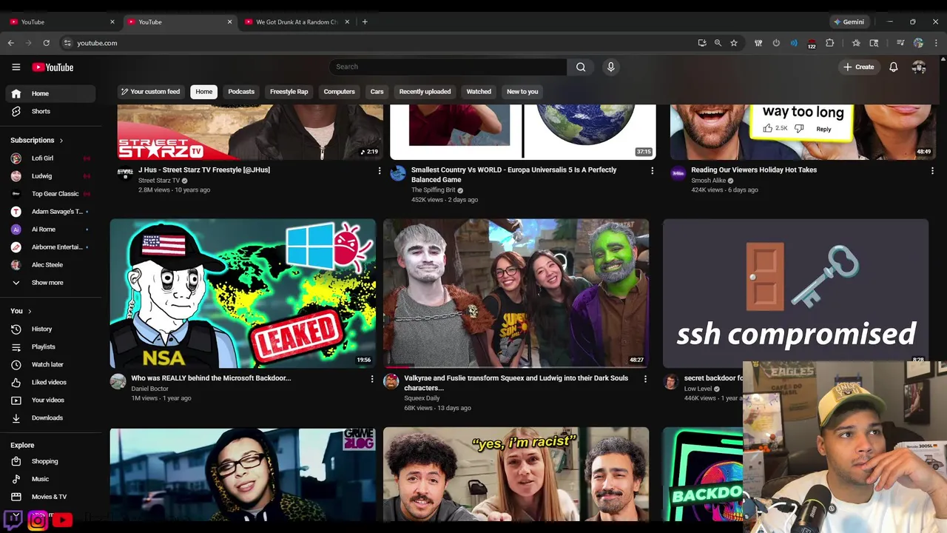Click the search magnifier button

coord(581,67)
